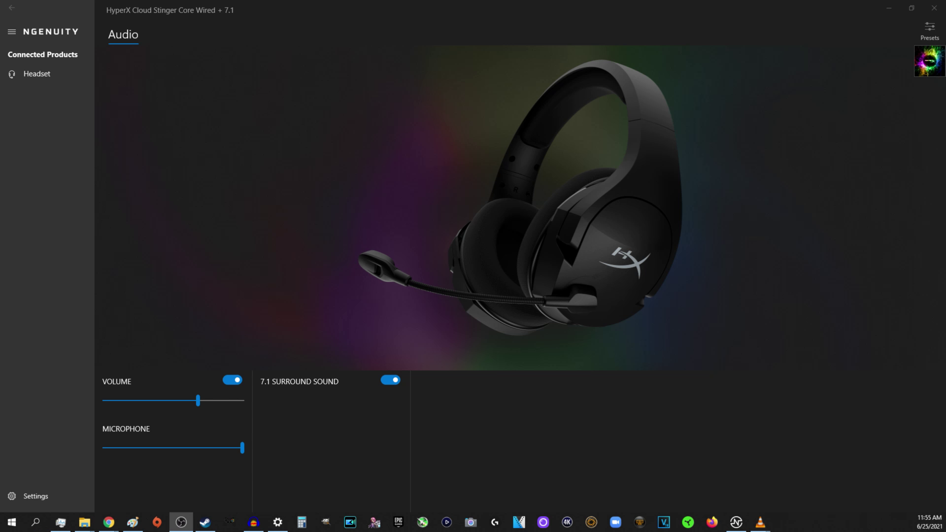The height and width of the screenshot is (532, 946).
Task: Click the VOLUME label
Action: point(117,382)
